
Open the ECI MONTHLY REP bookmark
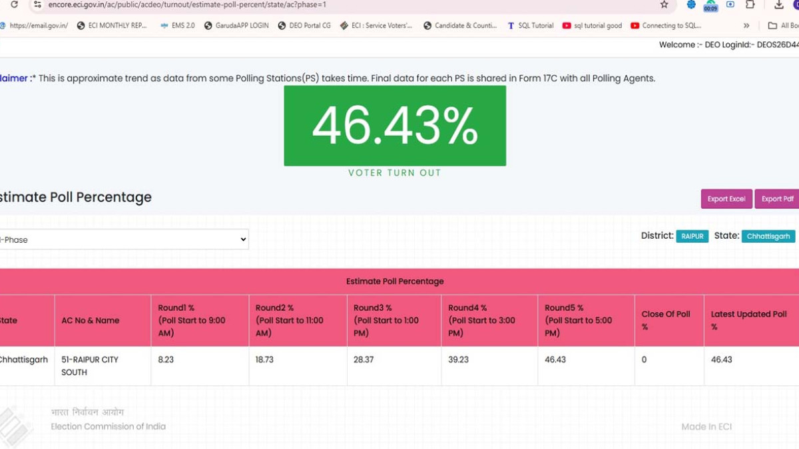click(x=112, y=25)
